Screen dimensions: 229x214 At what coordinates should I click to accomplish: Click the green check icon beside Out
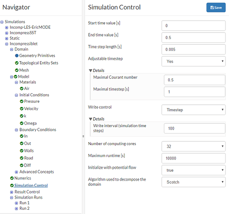[22, 143]
